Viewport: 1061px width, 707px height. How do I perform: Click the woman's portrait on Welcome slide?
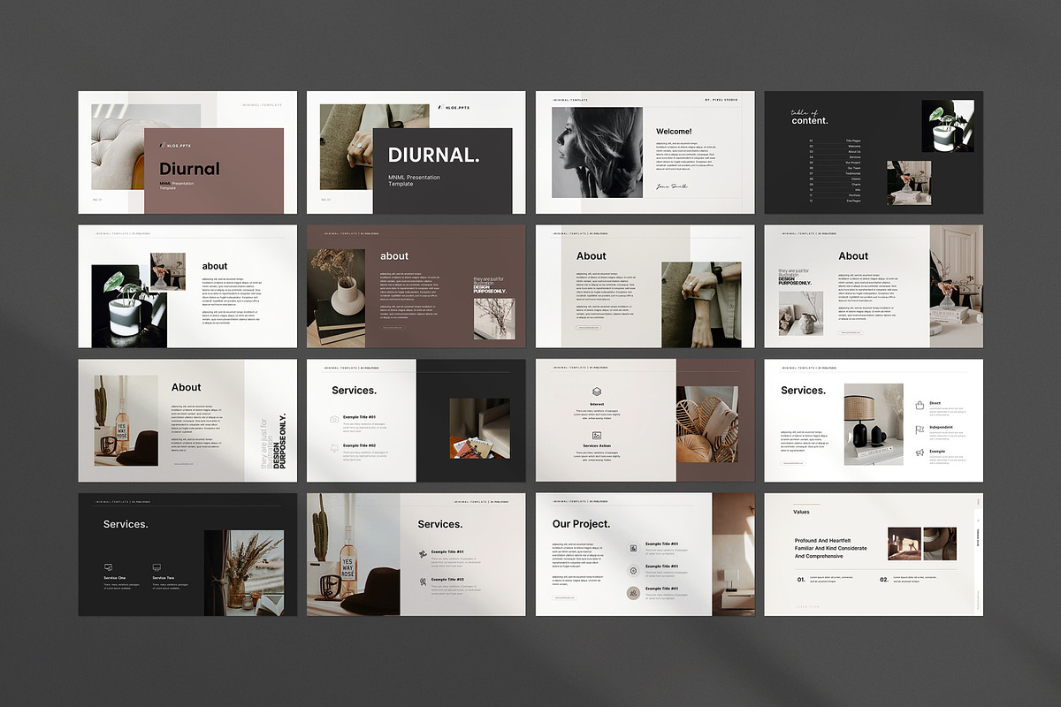point(597,152)
